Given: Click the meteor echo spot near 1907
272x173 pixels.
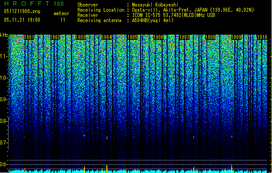Looking at the screenshot, I should (194, 137).
